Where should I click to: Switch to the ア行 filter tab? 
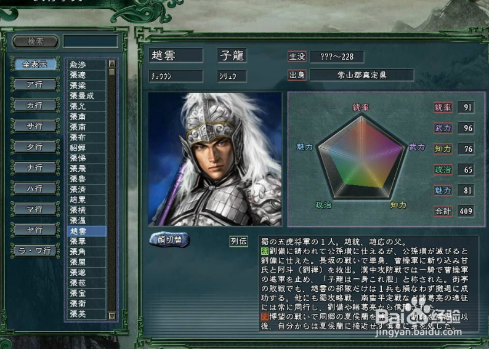(35, 85)
